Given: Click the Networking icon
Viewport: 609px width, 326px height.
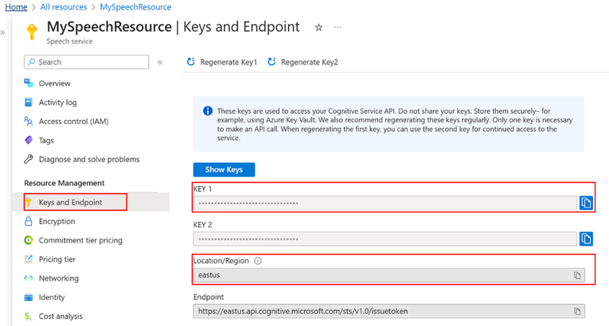Looking at the screenshot, I should tap(29, 277).
